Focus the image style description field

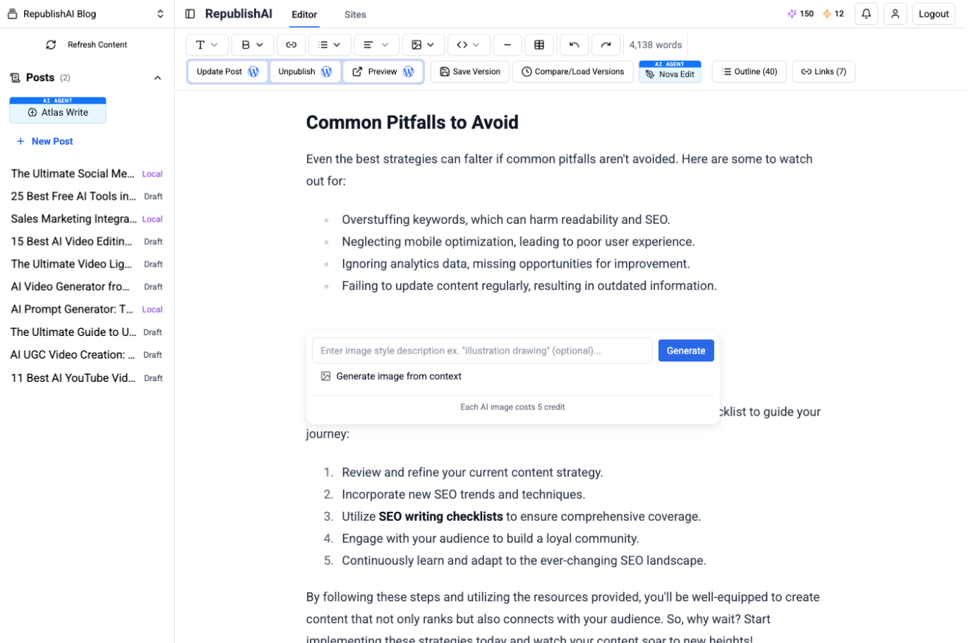point(482,351)
